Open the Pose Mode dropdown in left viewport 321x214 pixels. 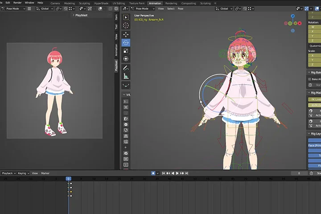pos(13,8)
